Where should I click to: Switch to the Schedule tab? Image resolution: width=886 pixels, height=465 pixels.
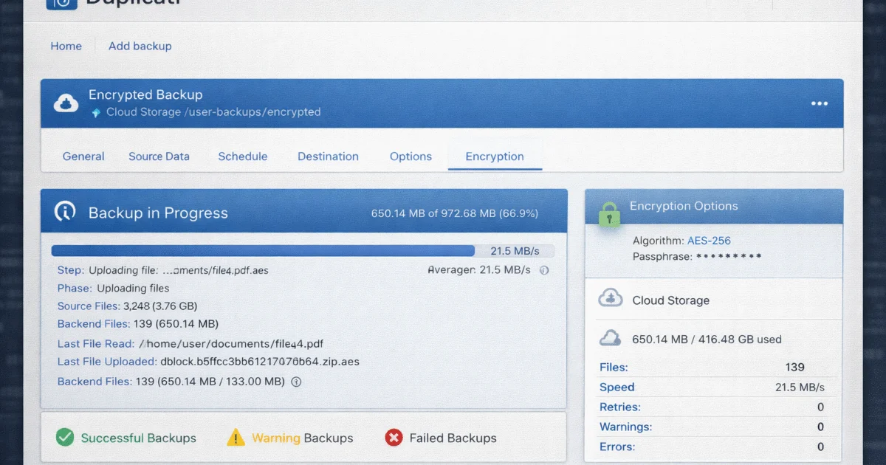(x=243, y=156)
